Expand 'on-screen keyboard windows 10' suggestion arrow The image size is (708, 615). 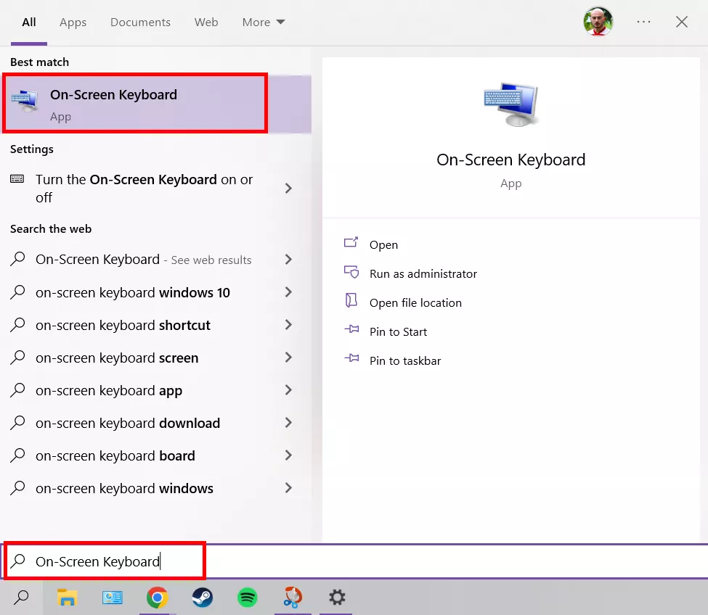[288, 292]
